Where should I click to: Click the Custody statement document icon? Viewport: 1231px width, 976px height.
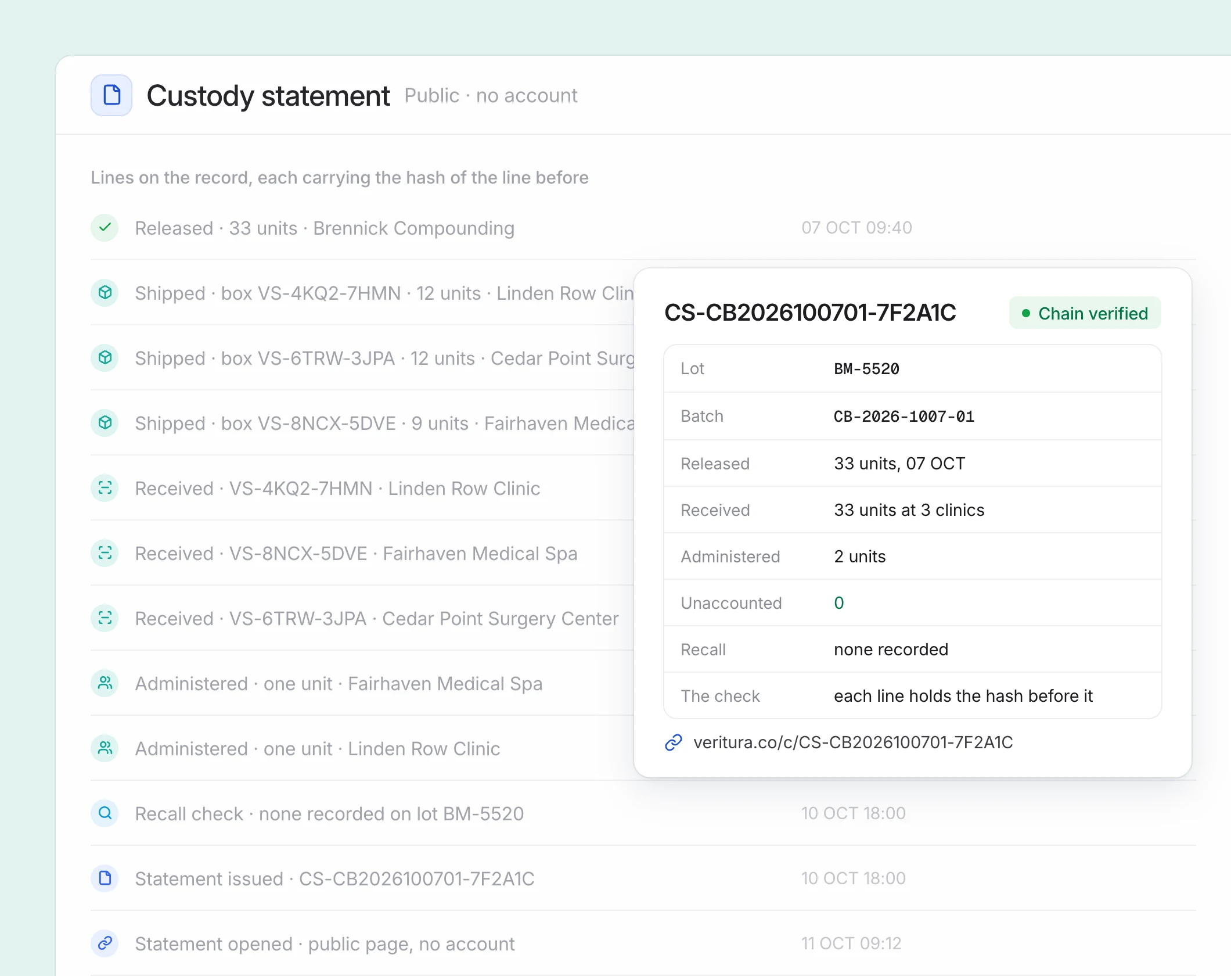pyautogui.click(x=111, y=95)
